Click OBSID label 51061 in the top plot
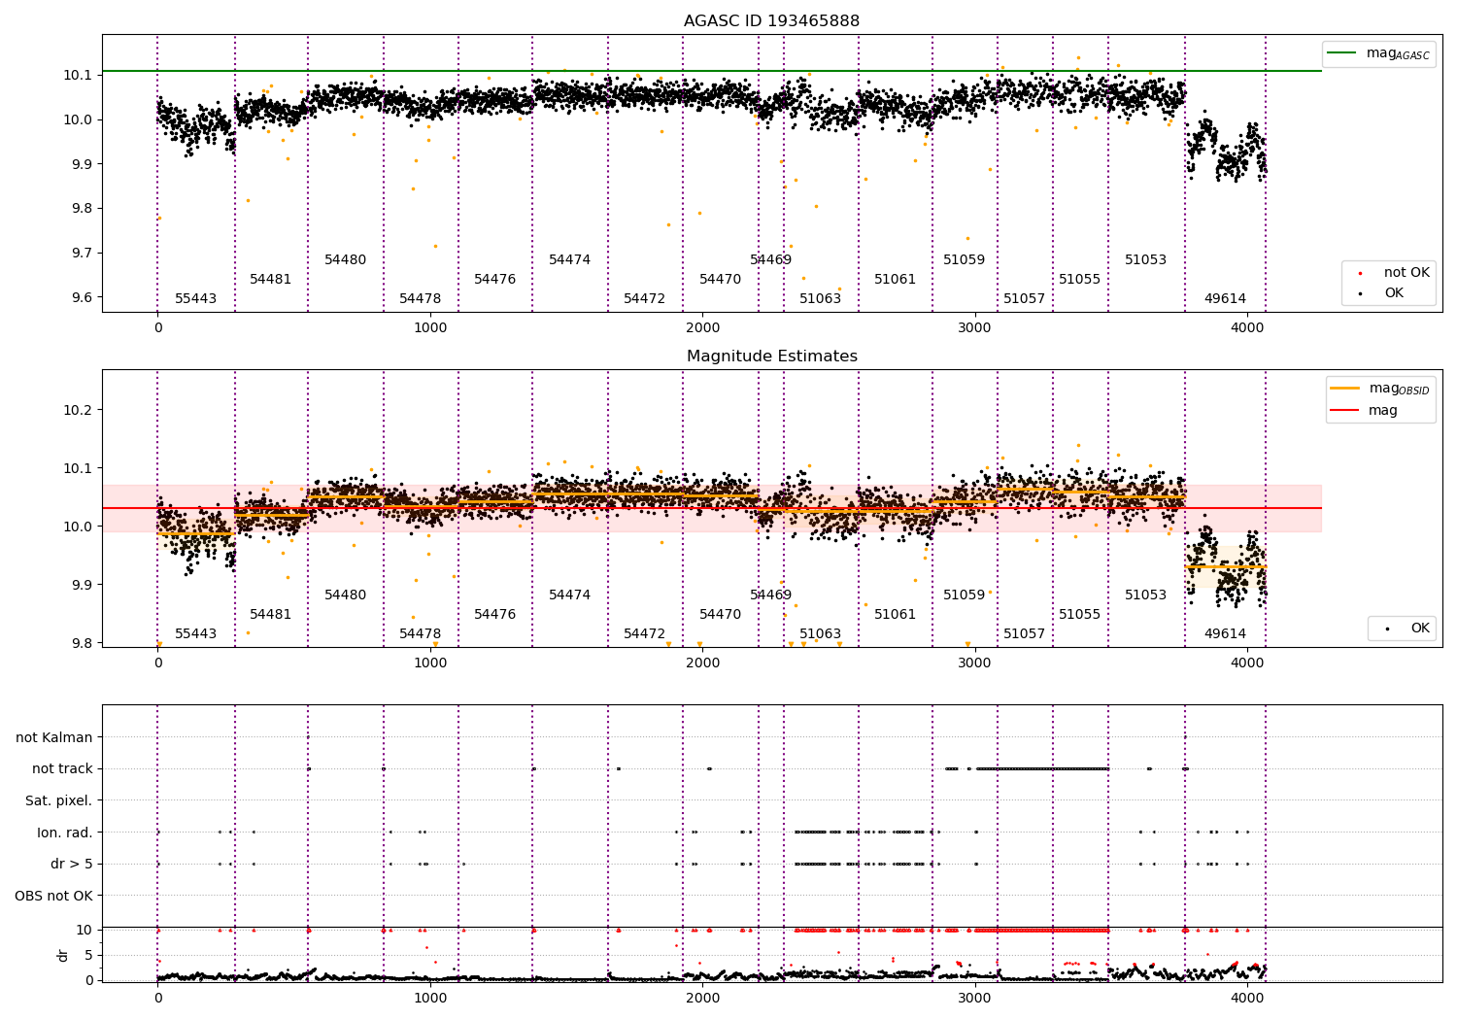This screenshot has height=1020, width=1457. (896, 280)
